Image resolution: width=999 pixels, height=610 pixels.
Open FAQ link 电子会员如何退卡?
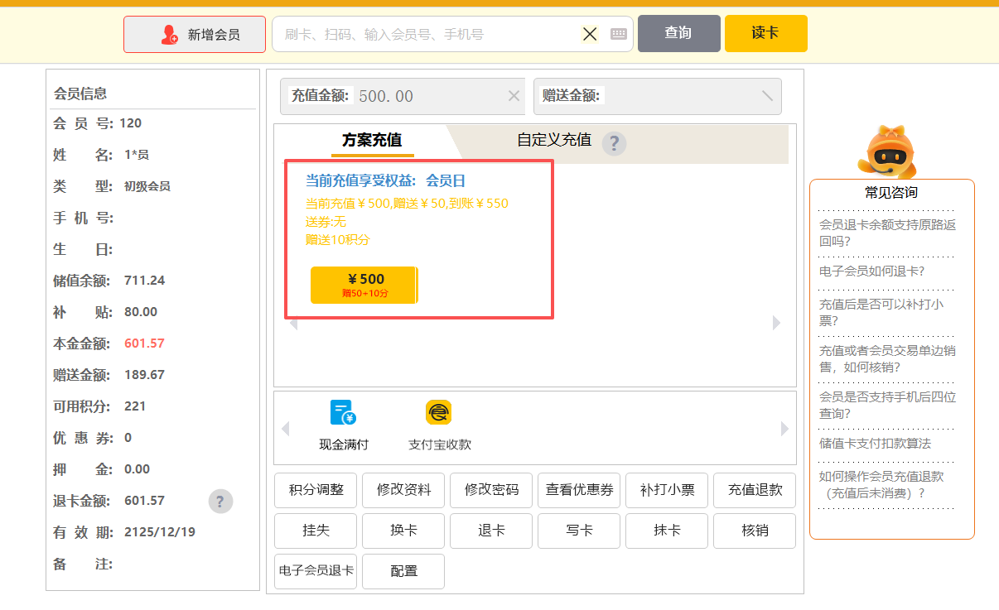[x=871, y=271]
